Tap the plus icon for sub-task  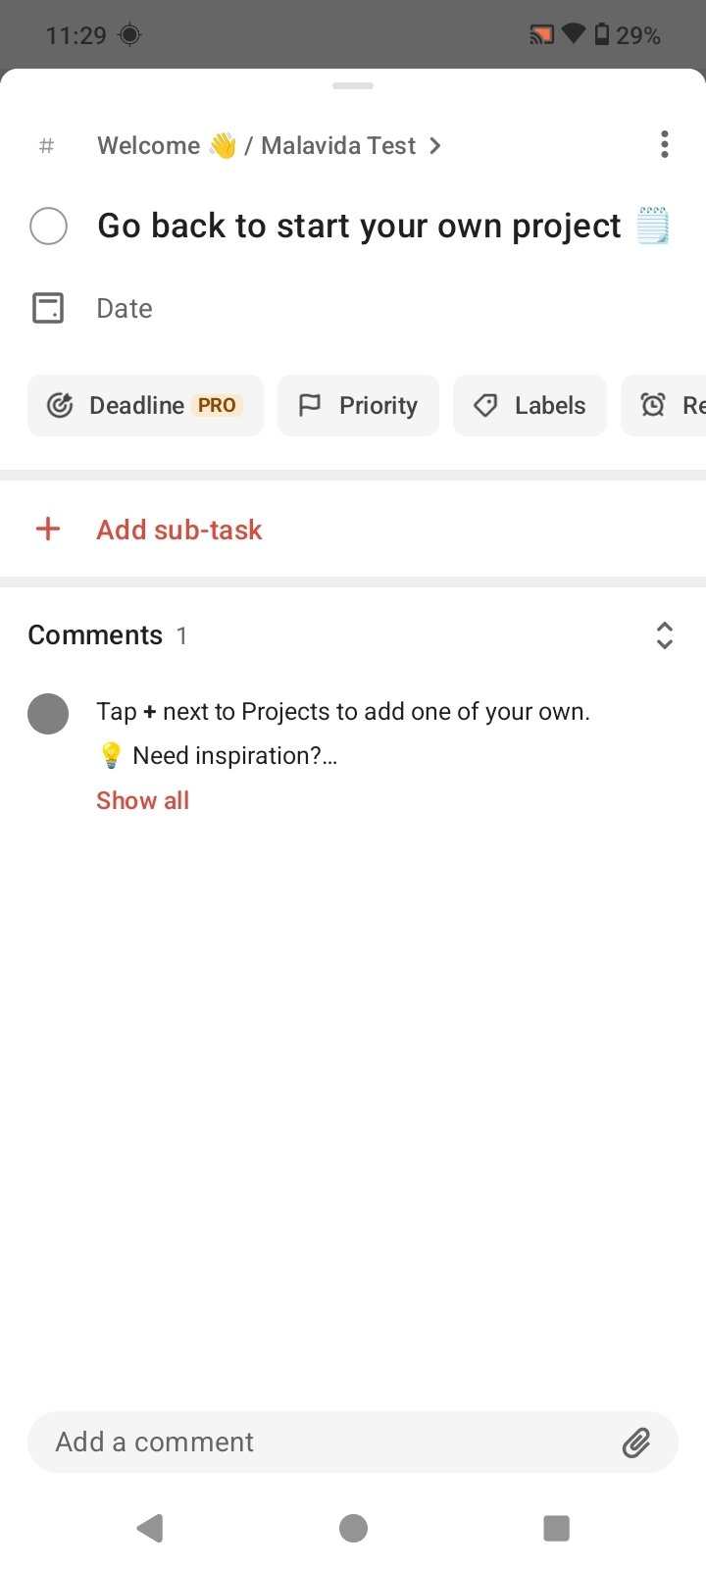click(48, 530)
